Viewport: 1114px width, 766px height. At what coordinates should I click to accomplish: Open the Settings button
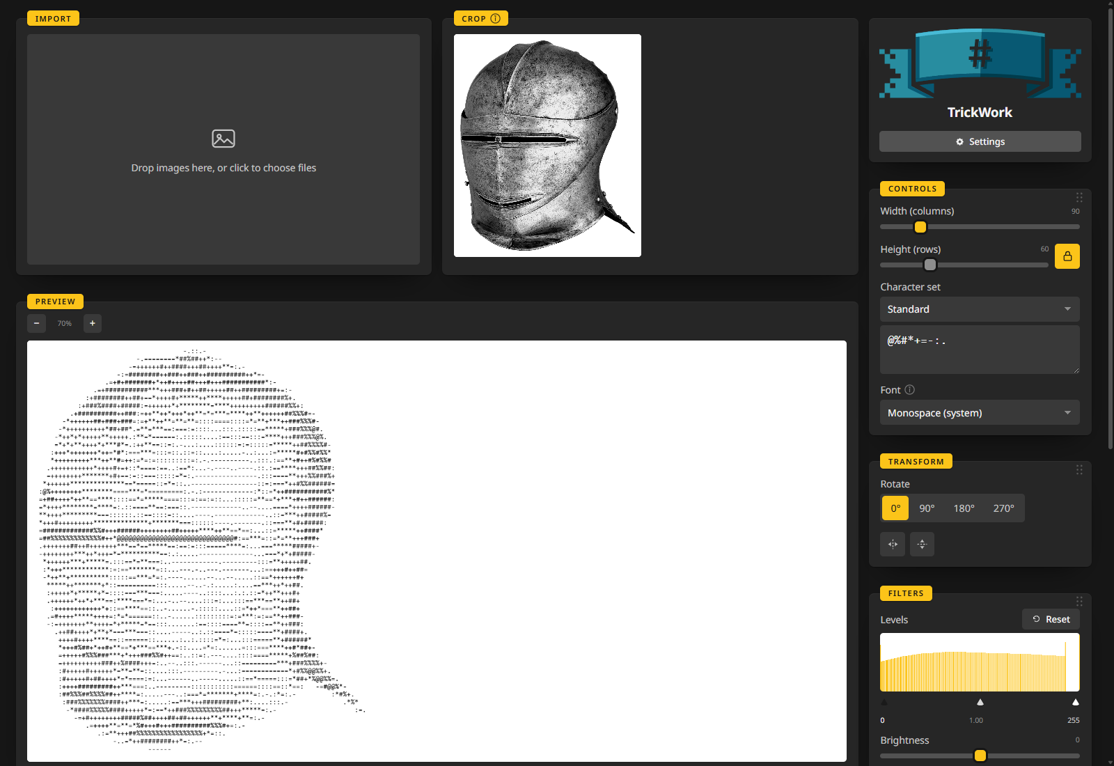pos(980,141)
